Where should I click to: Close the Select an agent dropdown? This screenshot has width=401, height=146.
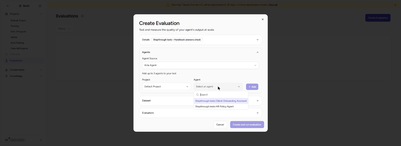218,87
